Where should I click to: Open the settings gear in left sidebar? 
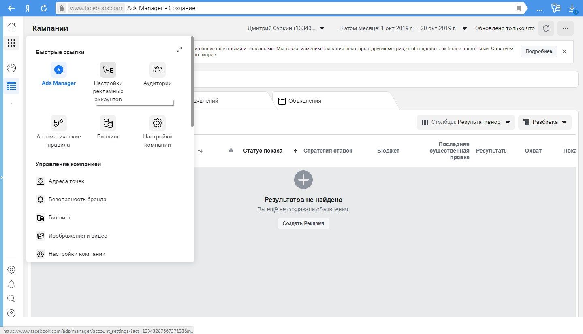[11, 270]
